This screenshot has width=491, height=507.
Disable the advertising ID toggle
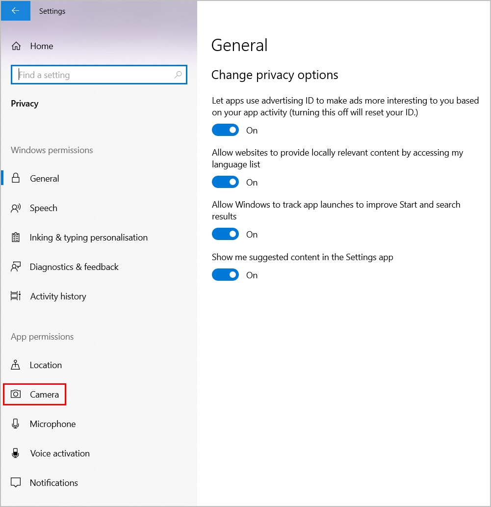pos(225,130)
